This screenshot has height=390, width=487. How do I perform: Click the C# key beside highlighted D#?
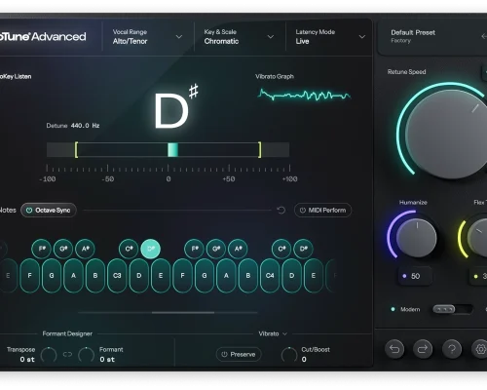click(129, 249)
